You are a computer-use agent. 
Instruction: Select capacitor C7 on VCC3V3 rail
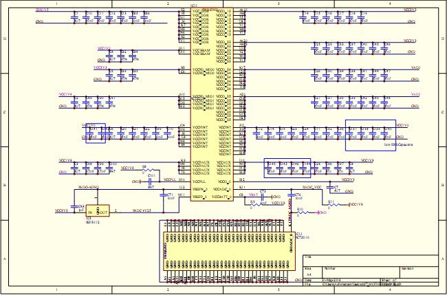[x=330, y=188]
